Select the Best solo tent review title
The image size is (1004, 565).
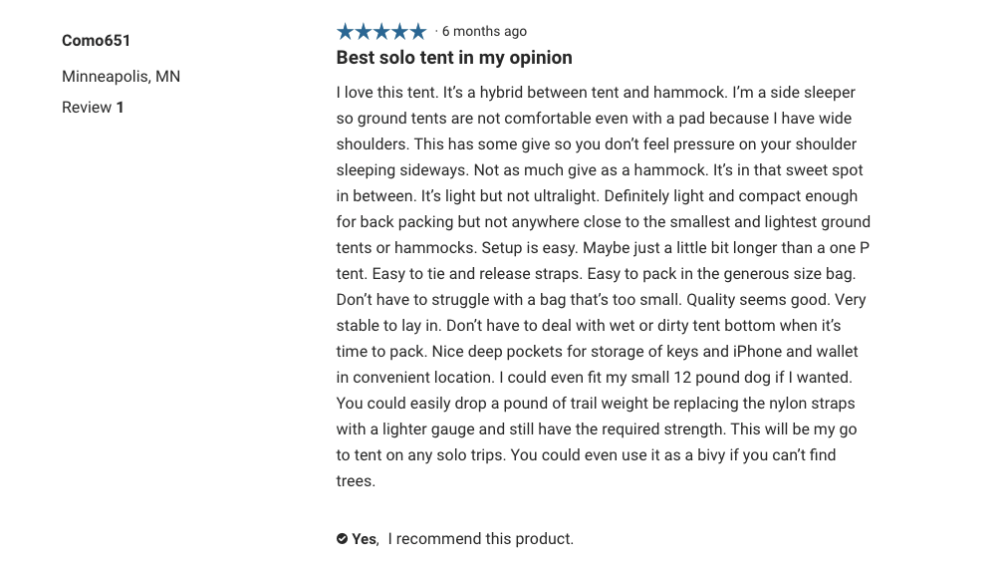454,58
